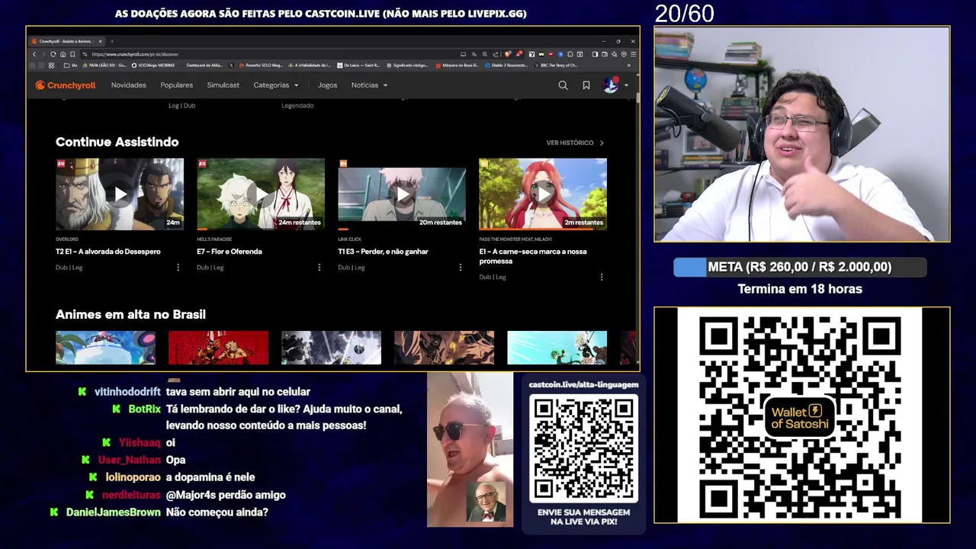Go back with the browser back arrow
The width and height of the screenshot is (976, 549).
(34, 54)
